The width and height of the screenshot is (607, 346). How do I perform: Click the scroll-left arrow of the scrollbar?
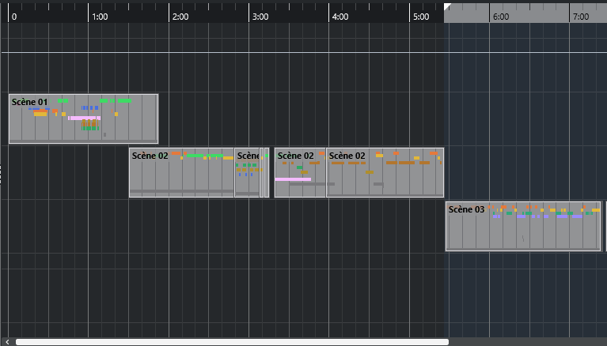point(7,342)
